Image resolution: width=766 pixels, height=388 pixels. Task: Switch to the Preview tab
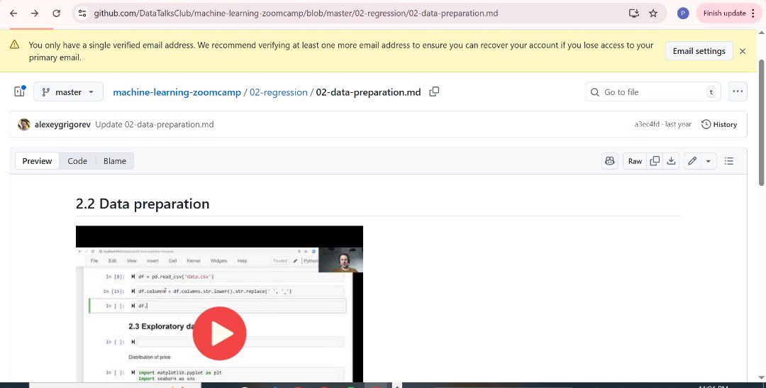click(37, 161)
